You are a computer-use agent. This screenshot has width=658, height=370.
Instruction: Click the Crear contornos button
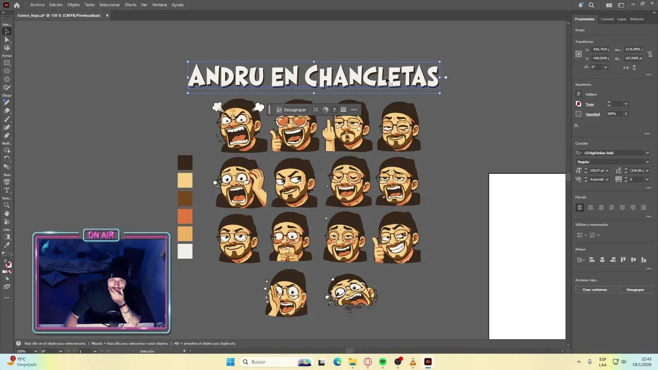(x=595, y=290)
